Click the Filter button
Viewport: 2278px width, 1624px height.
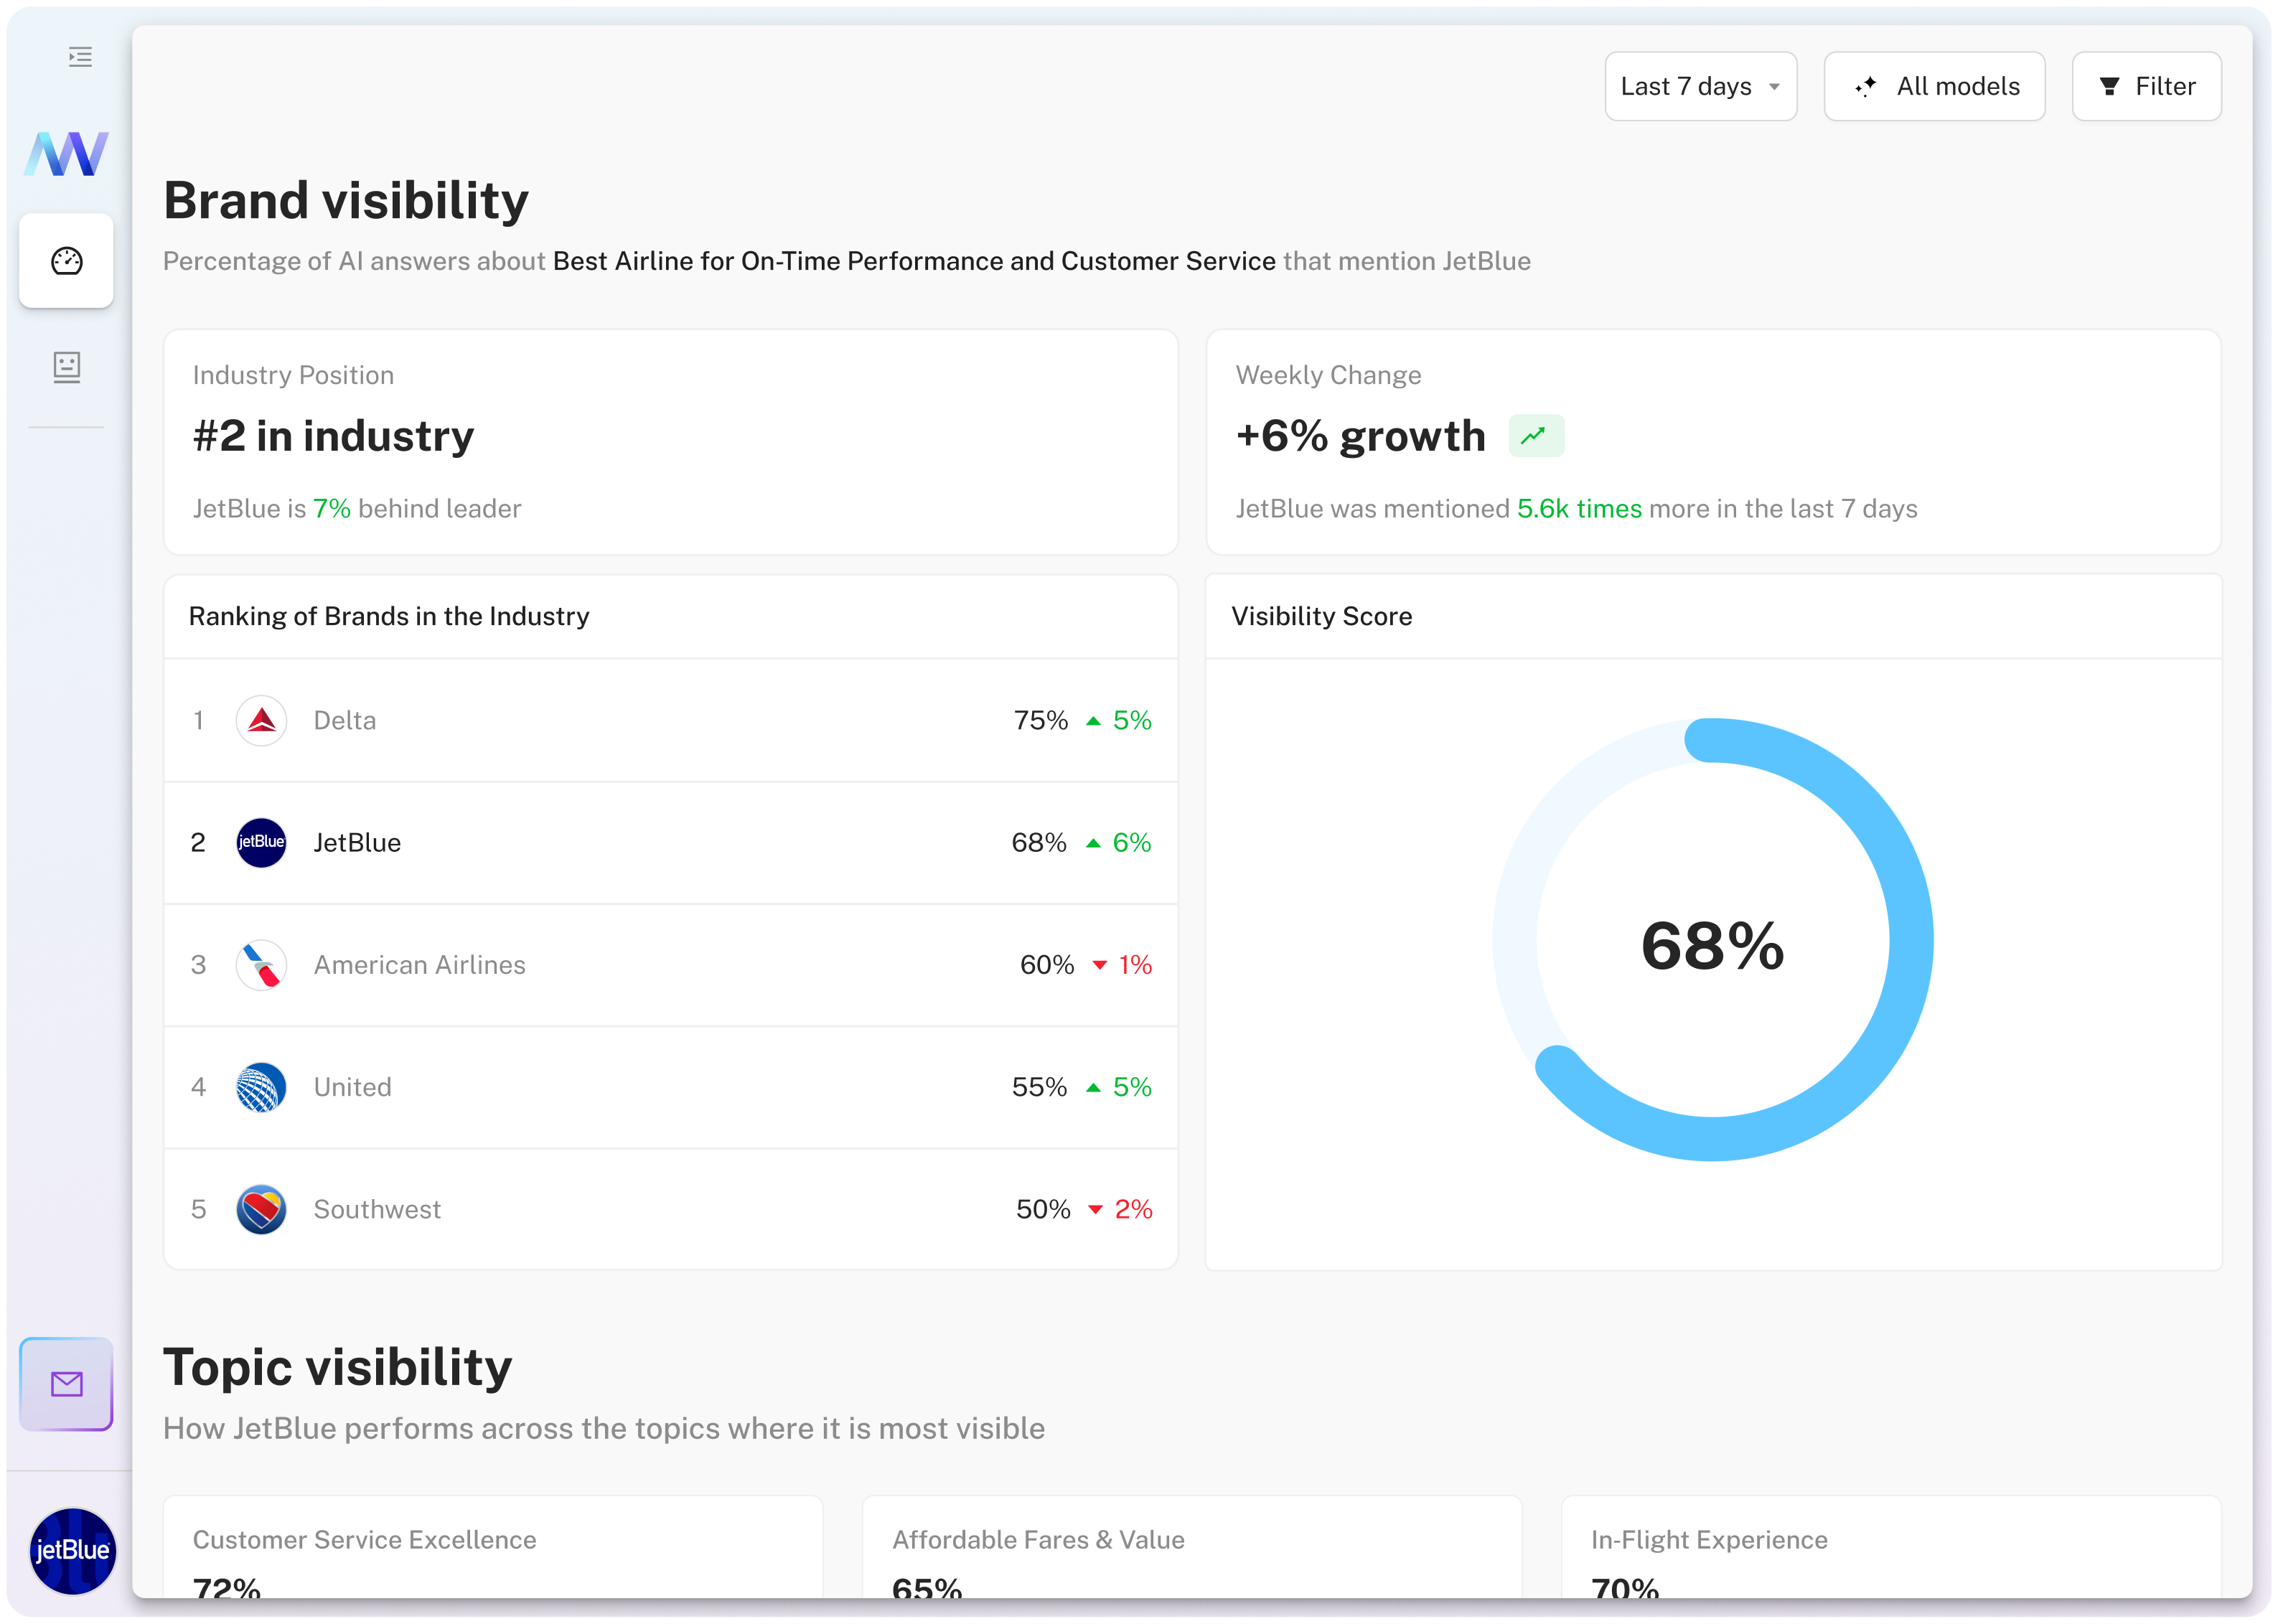pos(2146,87)
